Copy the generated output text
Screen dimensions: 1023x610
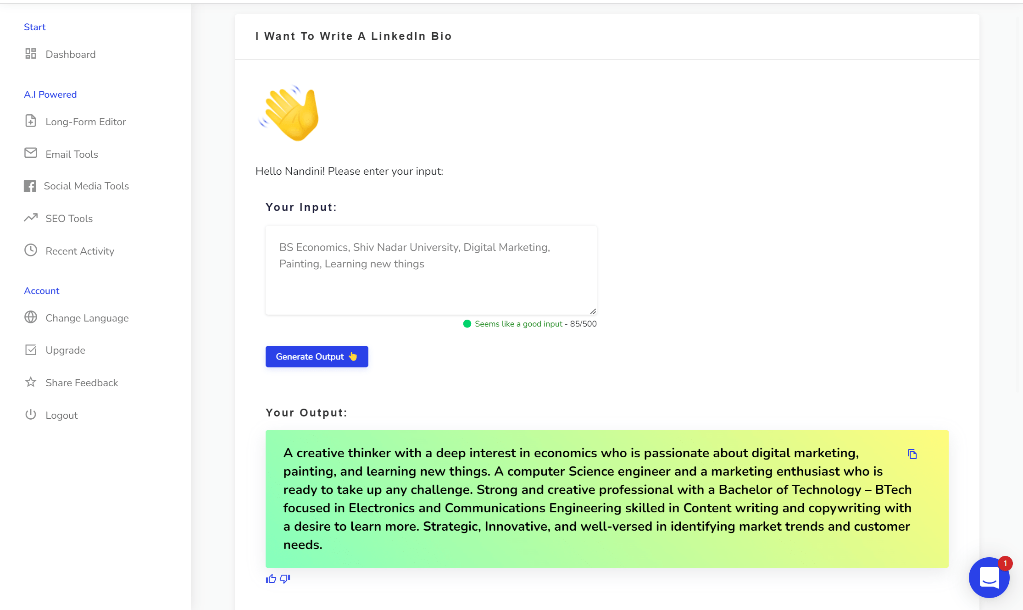click(912, 454)
